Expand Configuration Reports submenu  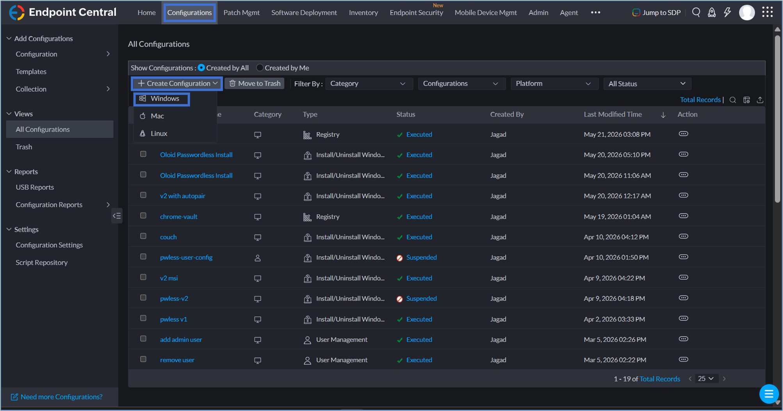(x=108, y=205)
